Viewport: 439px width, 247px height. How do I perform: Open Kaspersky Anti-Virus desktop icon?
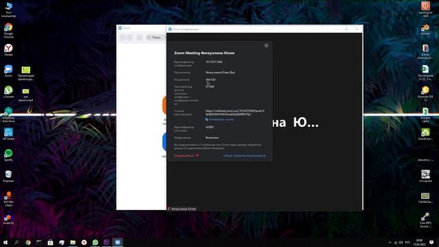(8, 115)
